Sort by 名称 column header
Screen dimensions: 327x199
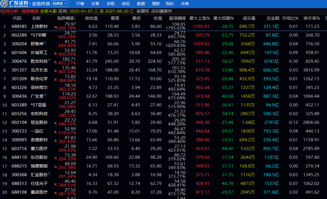36,18
